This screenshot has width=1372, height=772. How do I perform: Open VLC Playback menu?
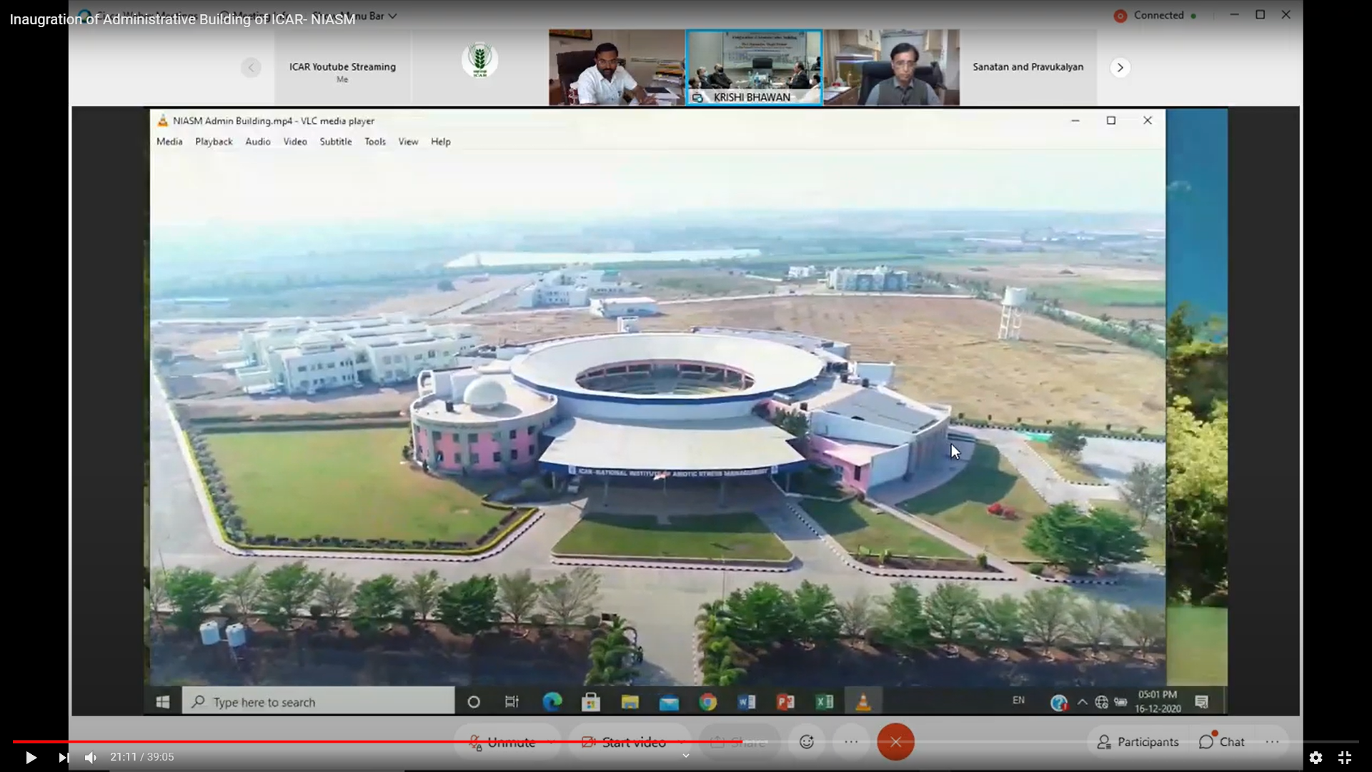coord(214,142)
